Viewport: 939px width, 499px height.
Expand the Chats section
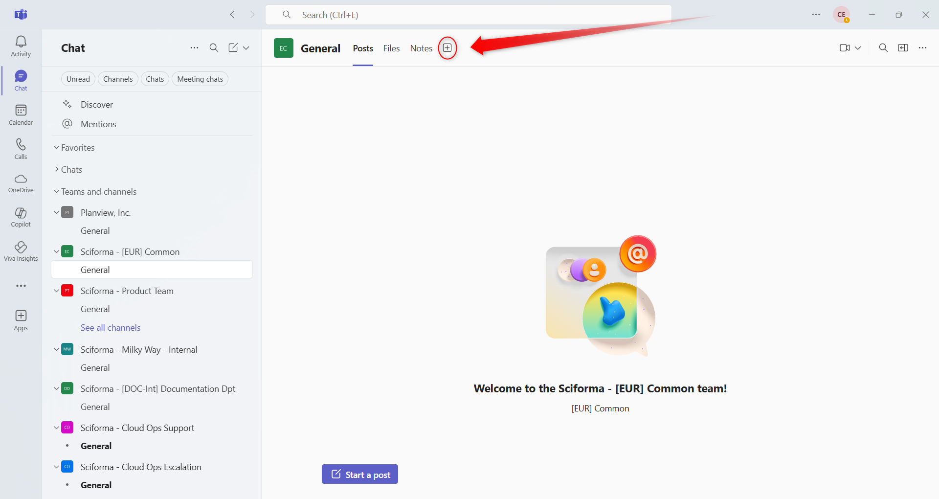71,170
